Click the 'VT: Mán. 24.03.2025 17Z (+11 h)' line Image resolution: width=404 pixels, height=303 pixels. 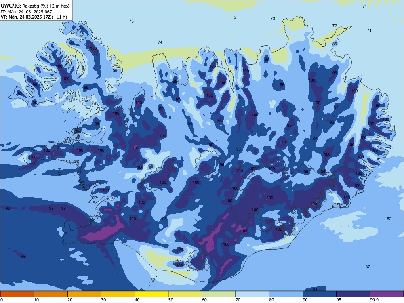[34, 17]
